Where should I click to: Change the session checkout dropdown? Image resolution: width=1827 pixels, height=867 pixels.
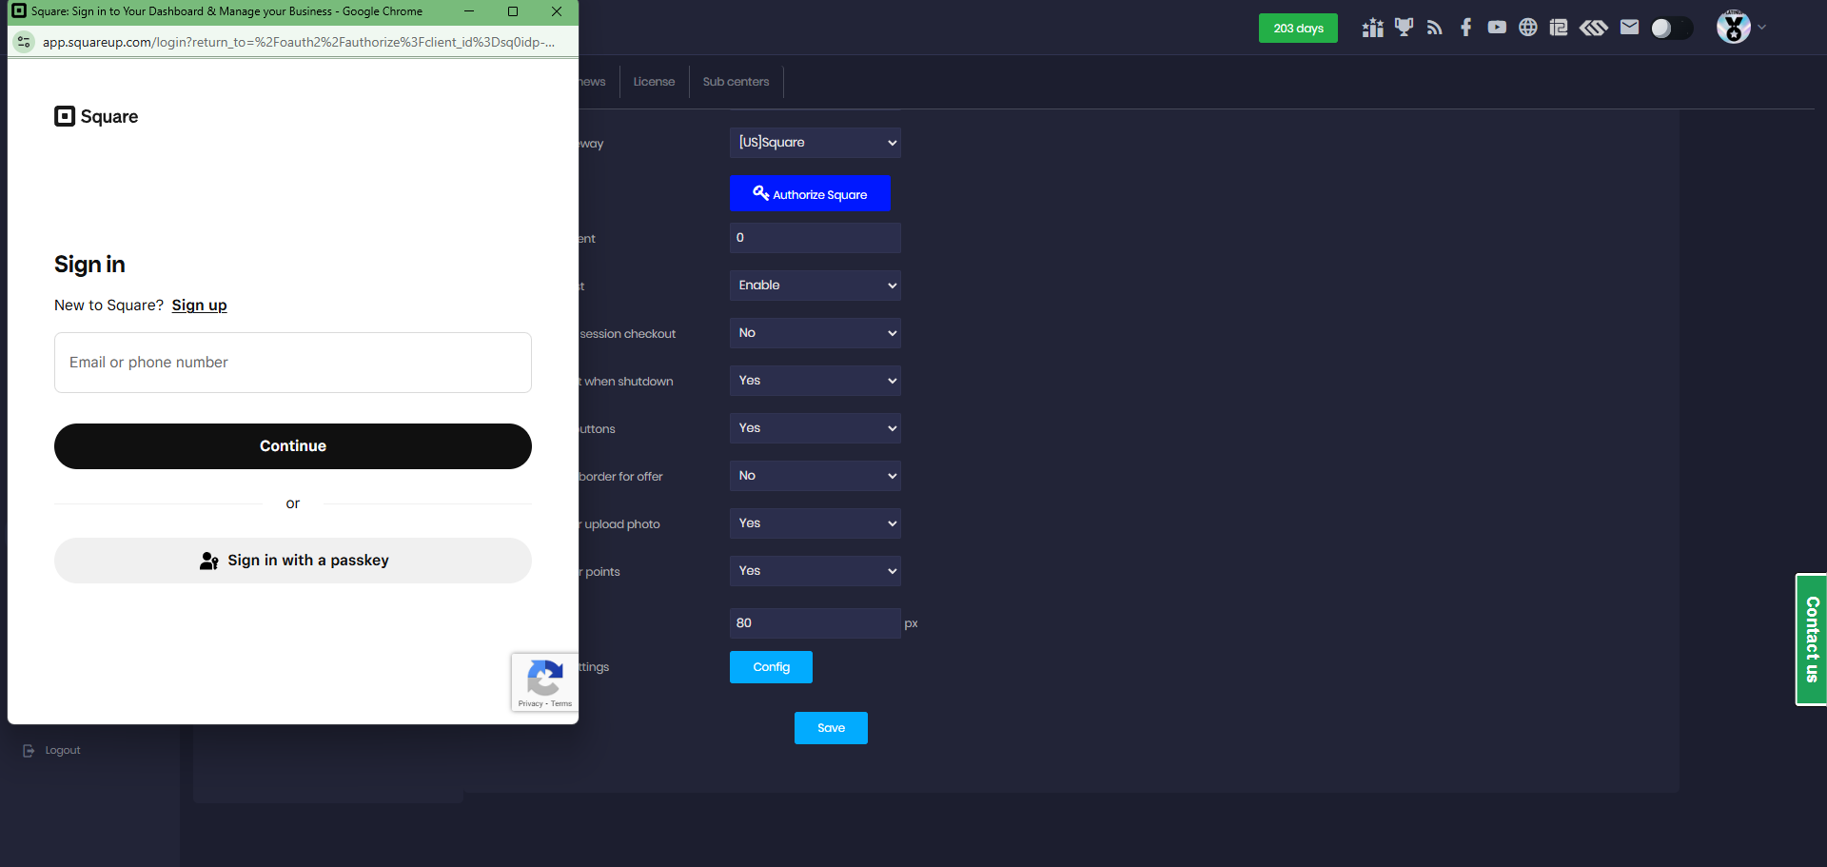pyautogui.click(x=815, y=333)
